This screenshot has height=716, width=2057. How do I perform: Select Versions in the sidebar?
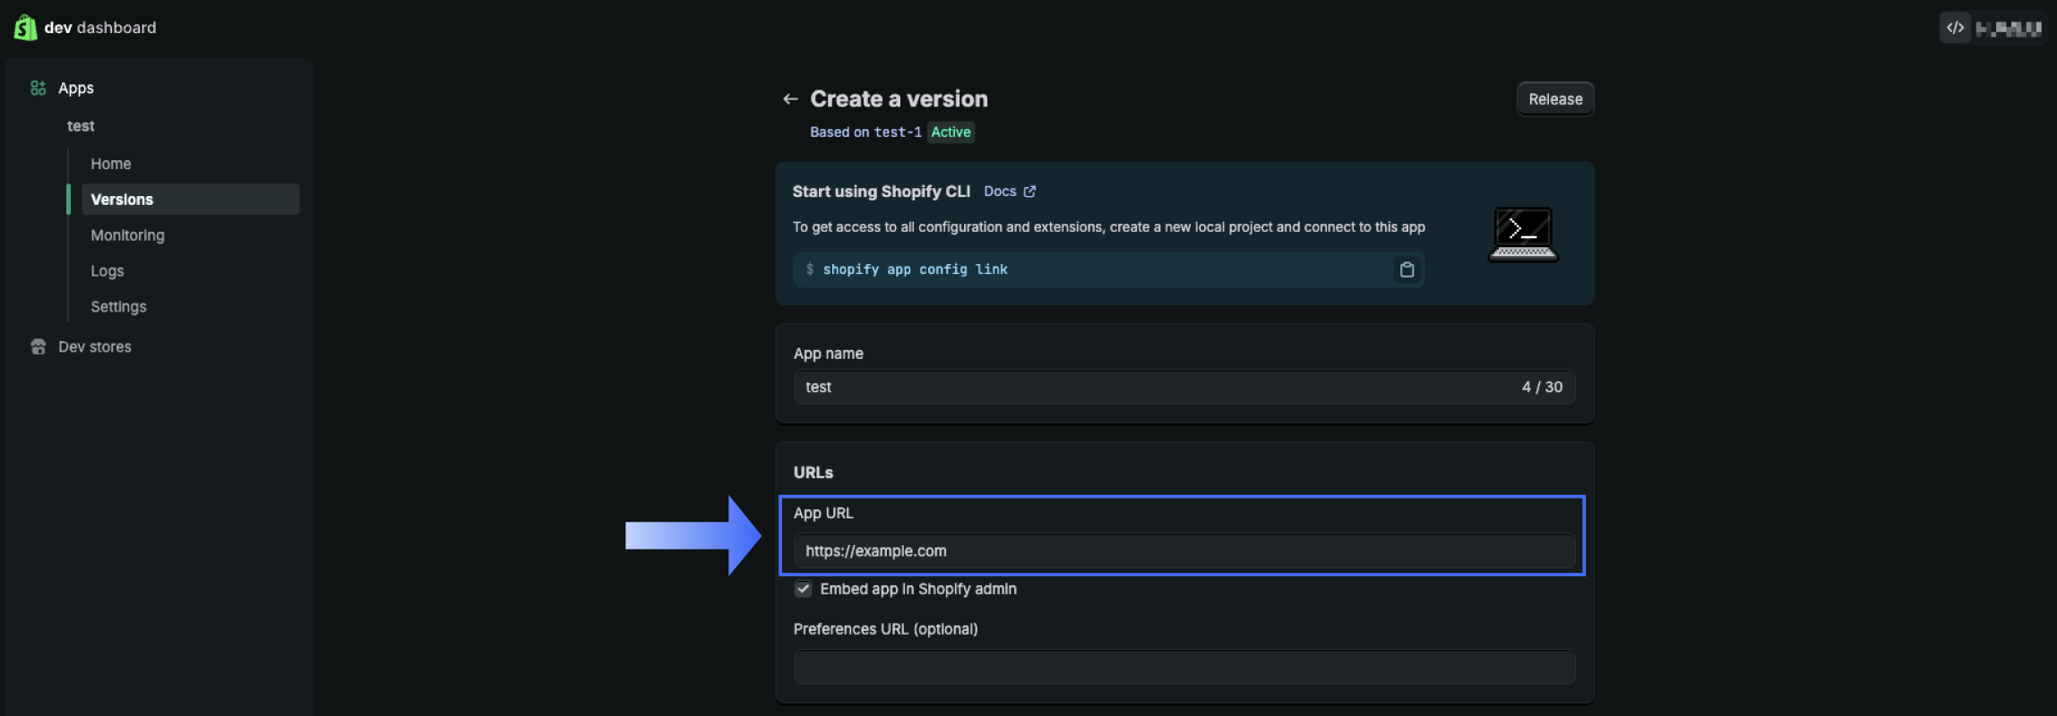pyautogui.click(x=122, y=200)
